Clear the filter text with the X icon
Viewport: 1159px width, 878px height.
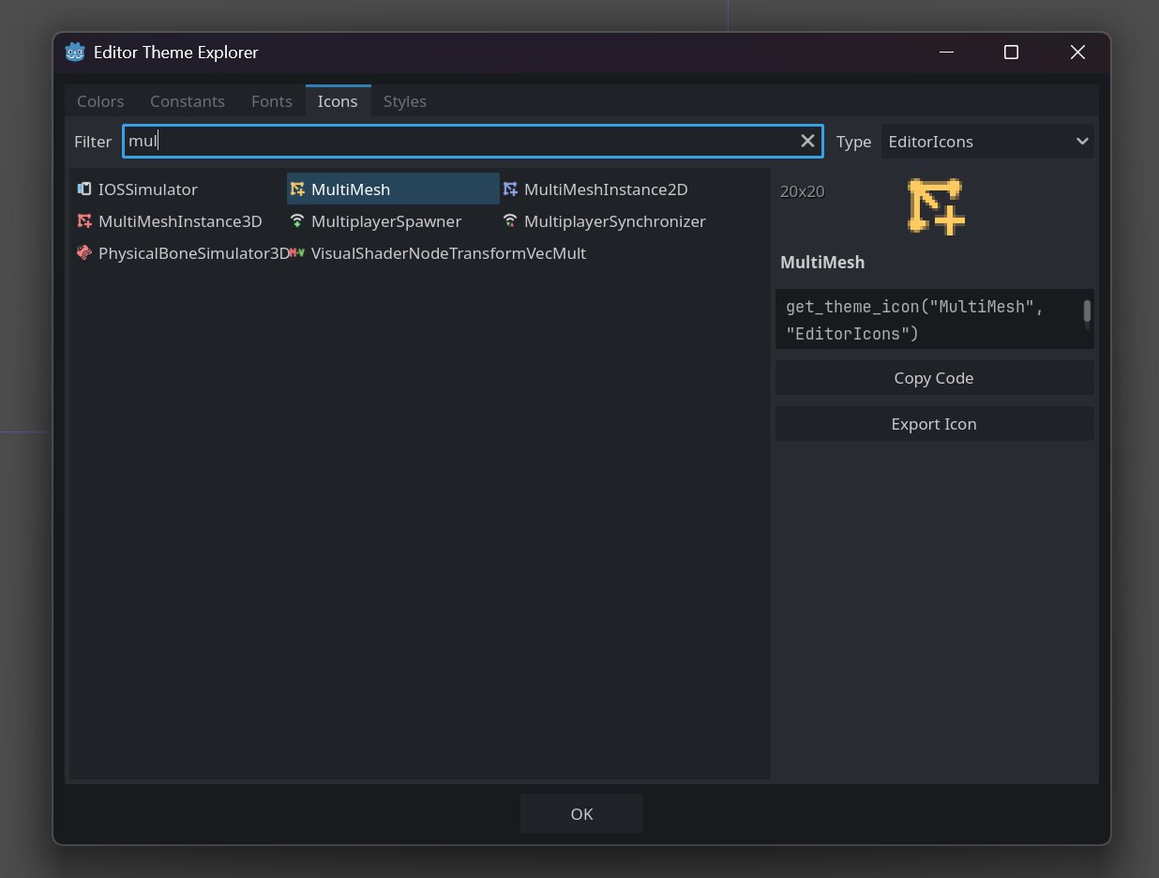807,141
